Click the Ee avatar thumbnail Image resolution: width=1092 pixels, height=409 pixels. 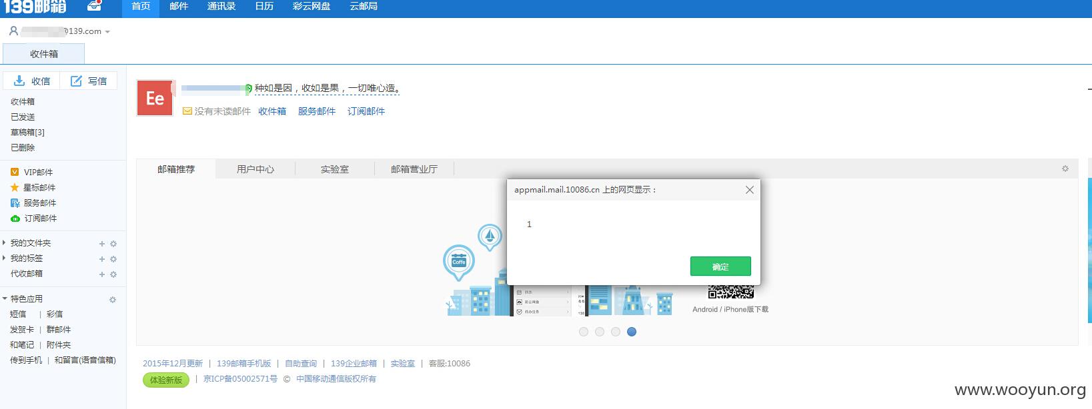click(x=155, y=98)
